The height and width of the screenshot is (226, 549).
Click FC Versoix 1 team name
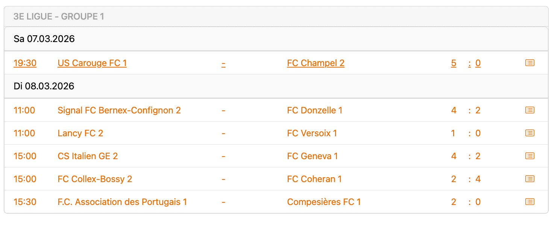(x=312, y=133)
